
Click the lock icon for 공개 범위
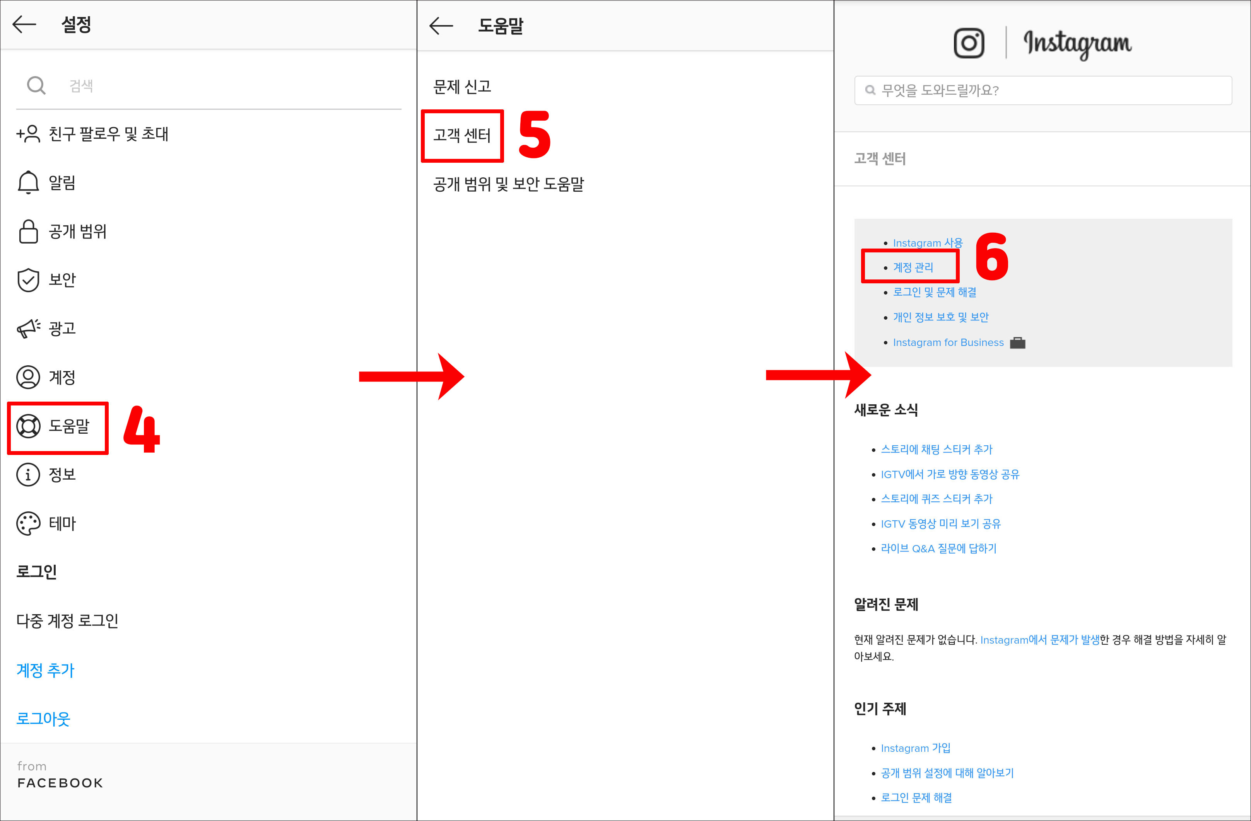tap(28, 232)
